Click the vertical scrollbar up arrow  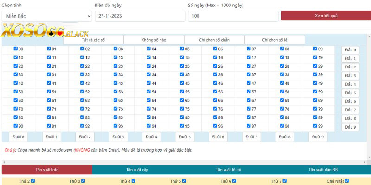369,37
